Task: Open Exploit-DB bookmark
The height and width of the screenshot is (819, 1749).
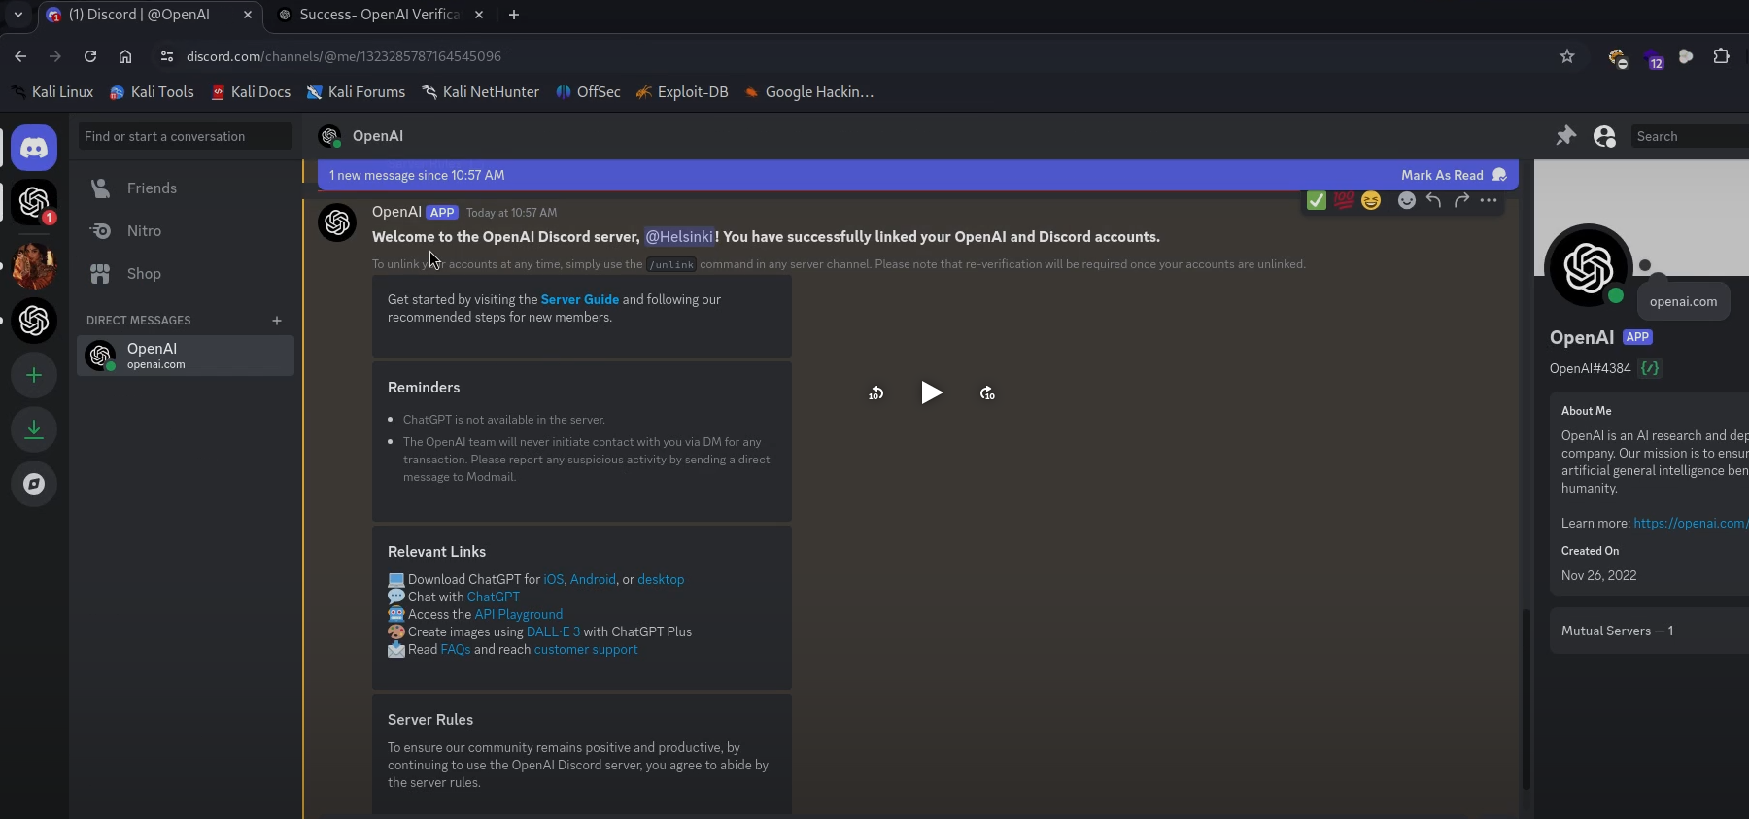Action: pos(682,91)
